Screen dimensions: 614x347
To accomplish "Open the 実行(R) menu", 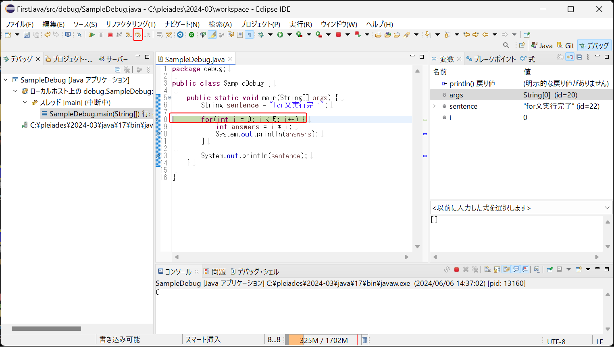I will (x=300, y=24).
